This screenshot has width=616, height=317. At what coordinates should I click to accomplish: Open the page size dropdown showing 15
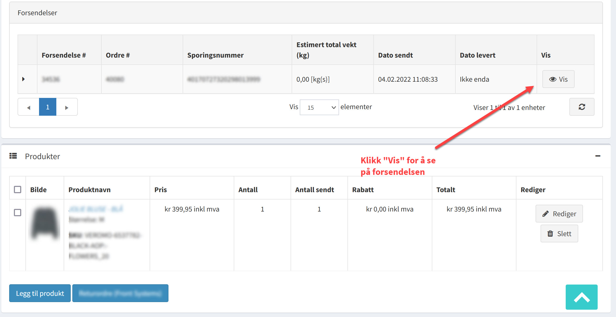(319, 107)
